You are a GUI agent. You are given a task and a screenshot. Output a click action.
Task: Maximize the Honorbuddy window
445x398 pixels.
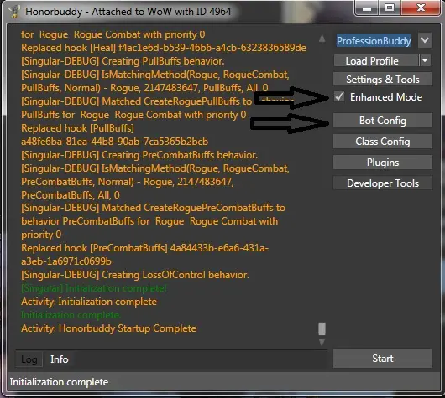coord(389,8)
